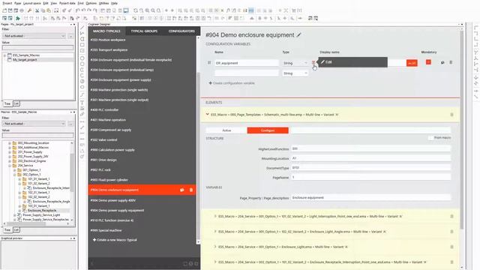Expand the ESS_Sample_Macros project node
480x270 pixels.
(x=4, y=55)
